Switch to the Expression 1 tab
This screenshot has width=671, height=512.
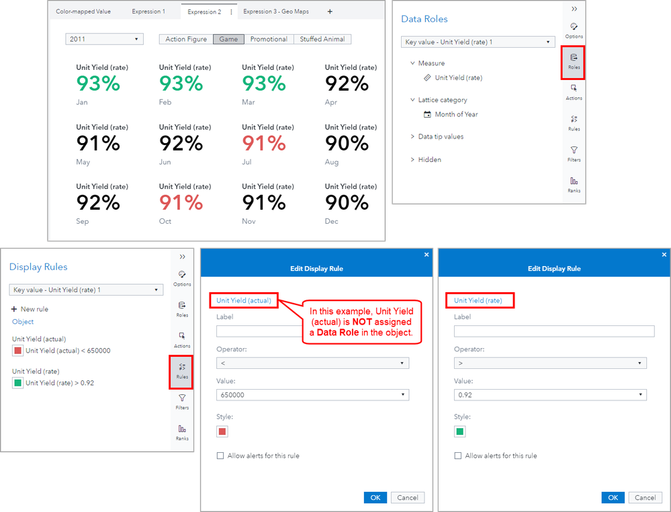pos(148,11)
